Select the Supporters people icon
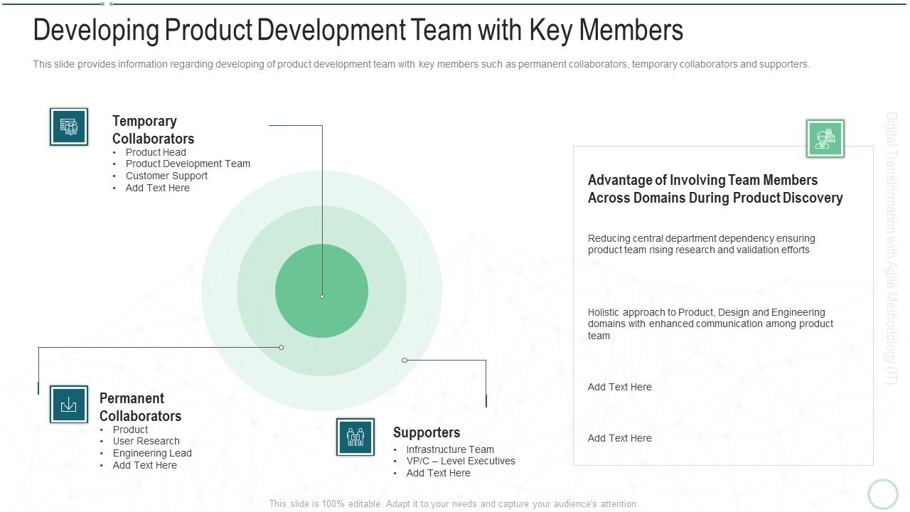This screenshot has height=512, width=910. [355, 437]
